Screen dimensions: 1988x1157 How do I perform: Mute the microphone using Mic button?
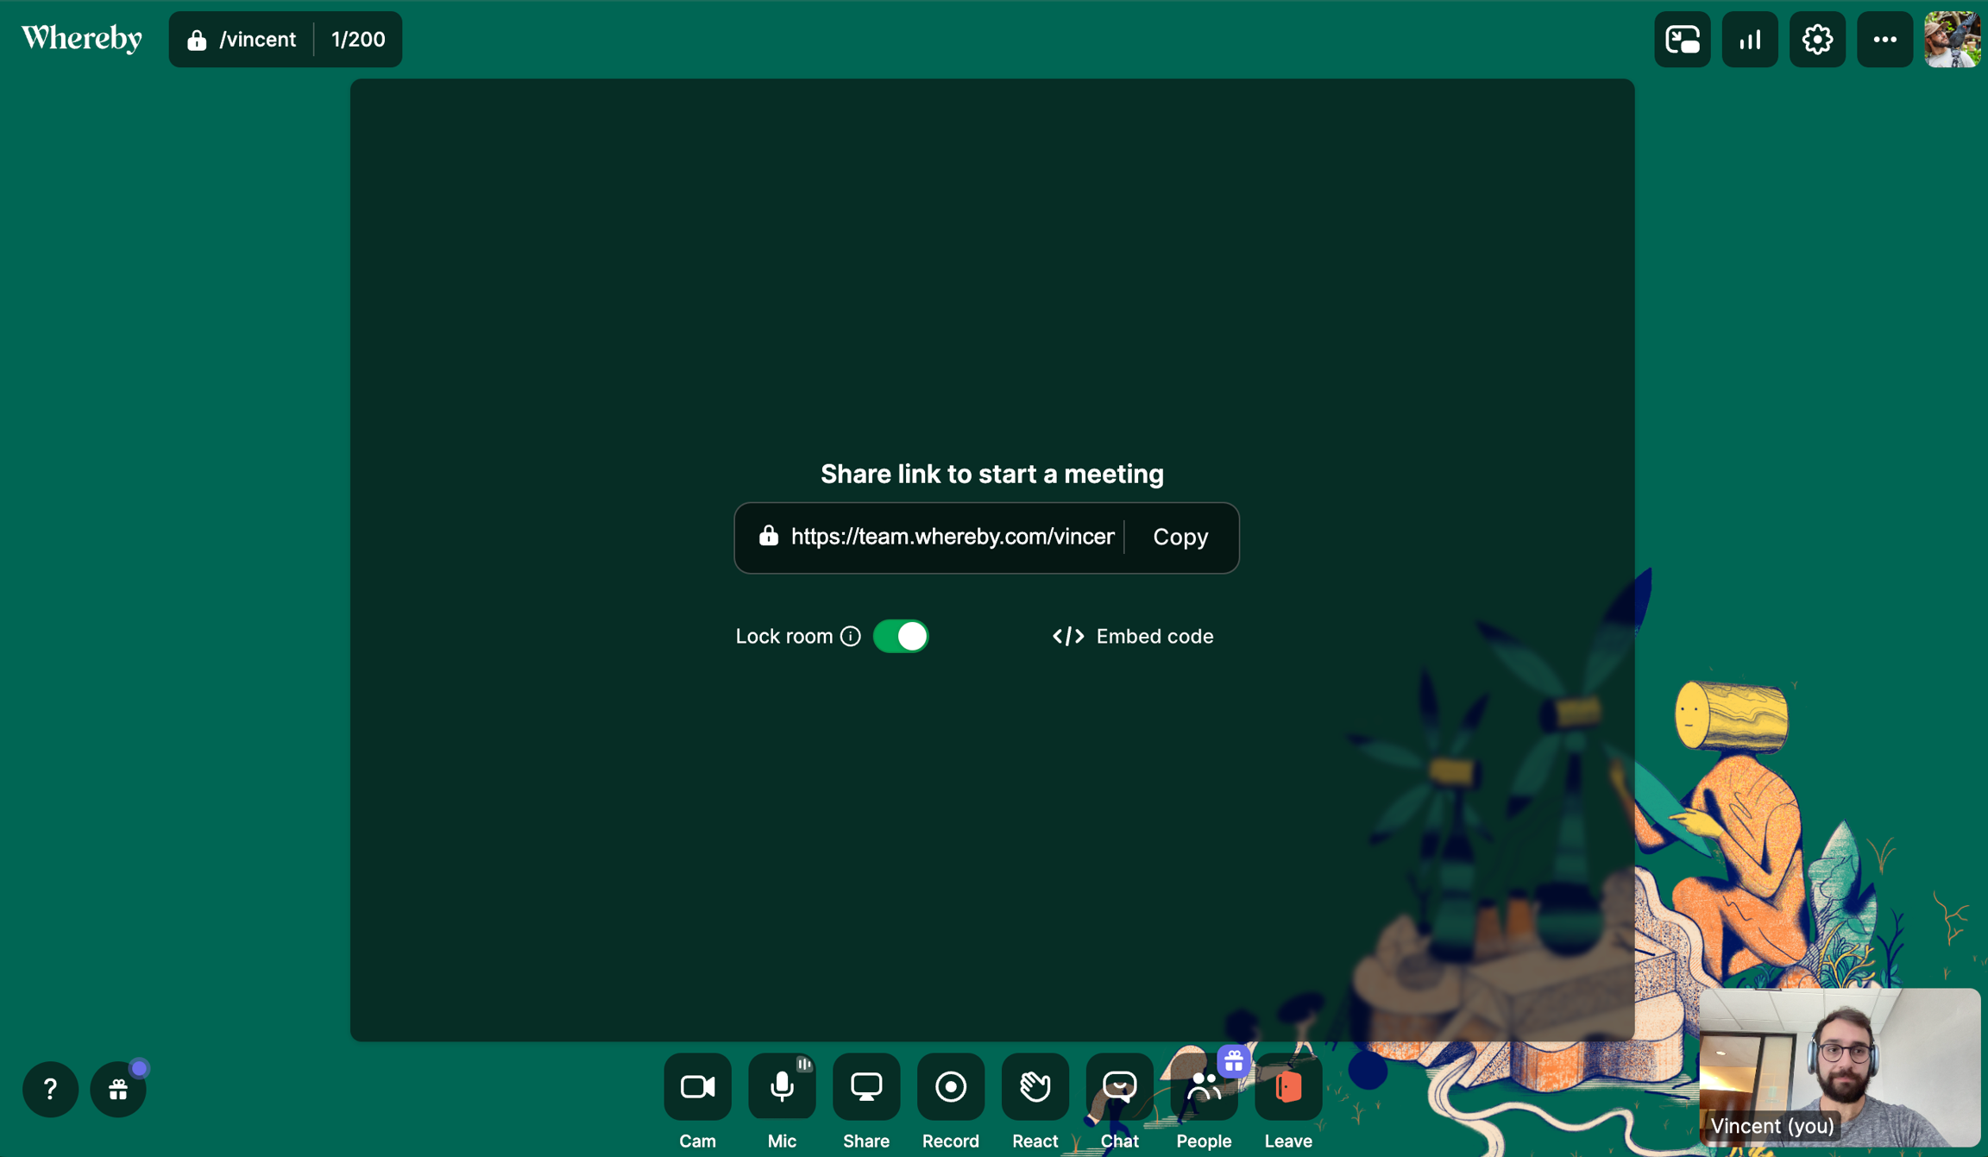click(782, 1087)
